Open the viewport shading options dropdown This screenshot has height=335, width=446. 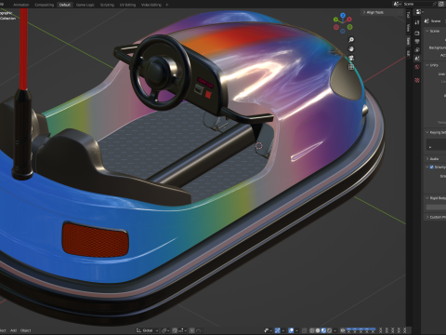point(335,330)
